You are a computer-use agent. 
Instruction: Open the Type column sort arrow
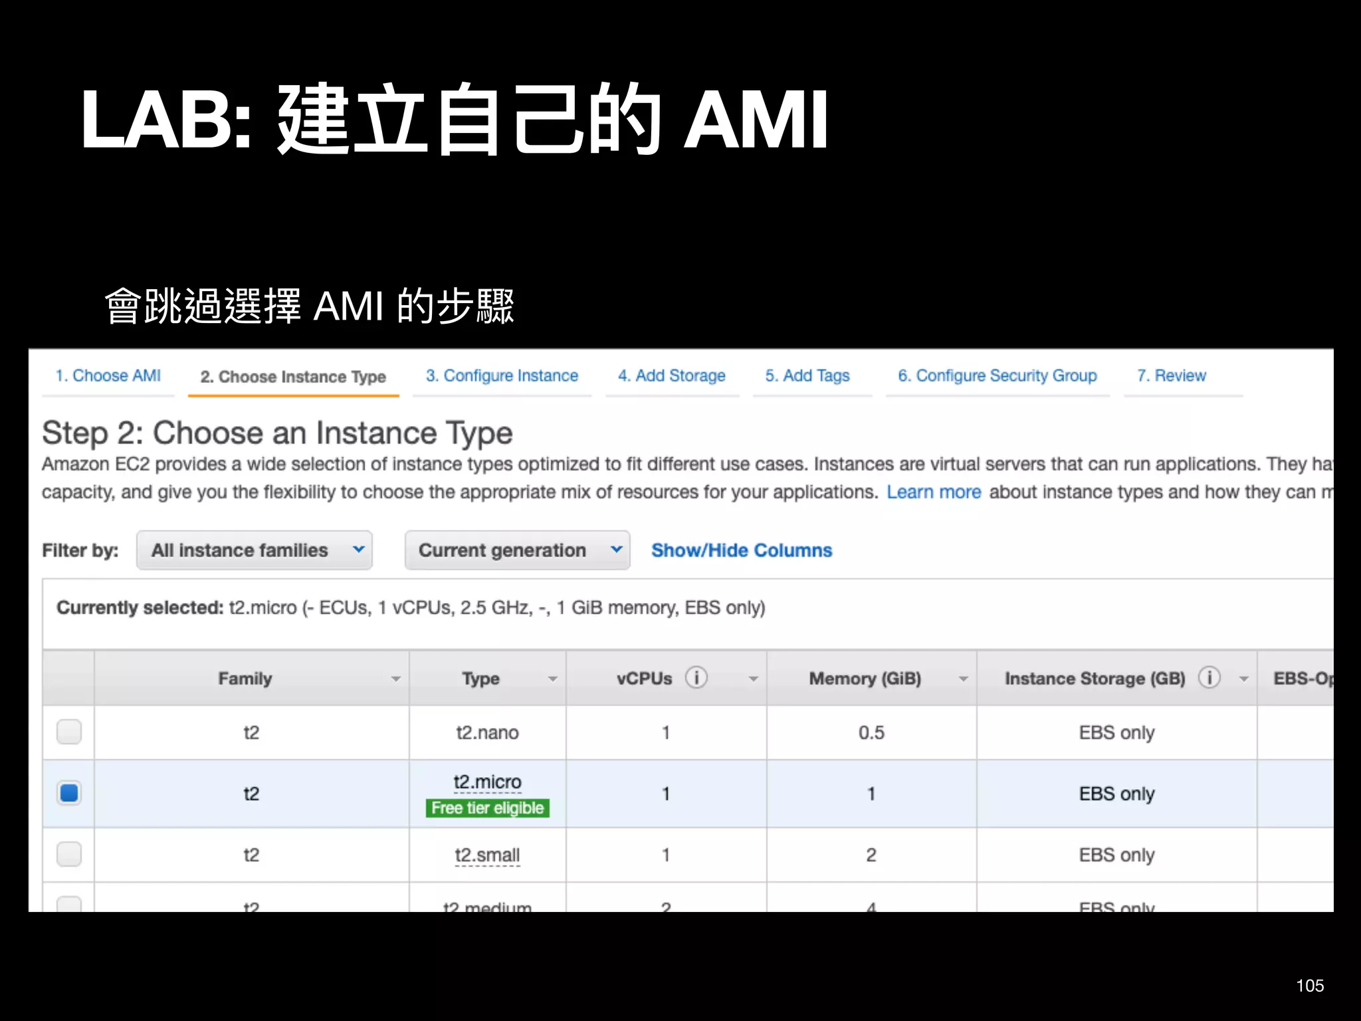[x=552, y=679]
